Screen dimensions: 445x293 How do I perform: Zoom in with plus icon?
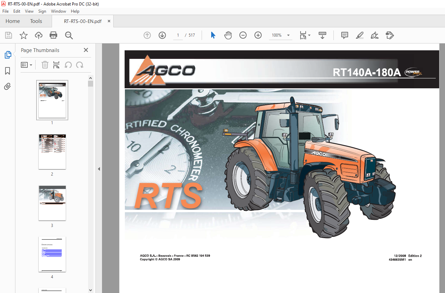point(258,35)
